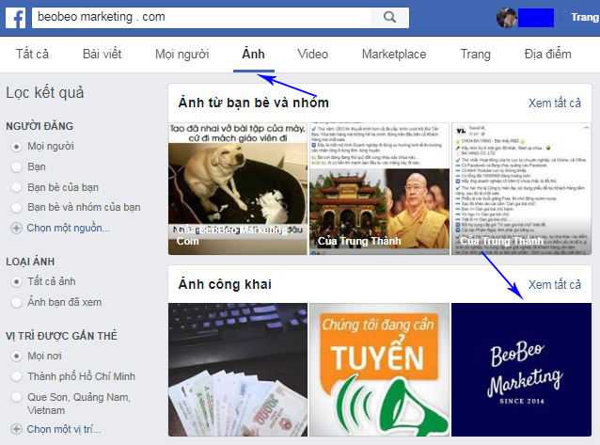Open the Trang link in top bar
The image size is (600, 445).
click(585, 18)
